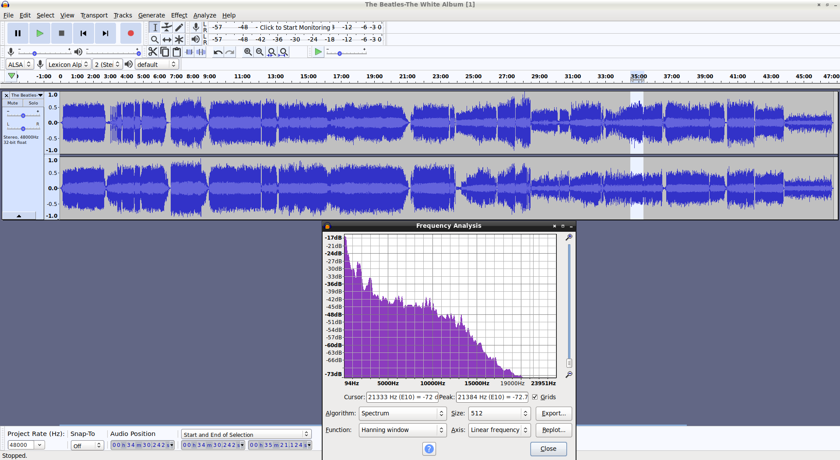Click zoom-in icon in Frequency Analysis
Screen dimensions: 840x460
569,237
